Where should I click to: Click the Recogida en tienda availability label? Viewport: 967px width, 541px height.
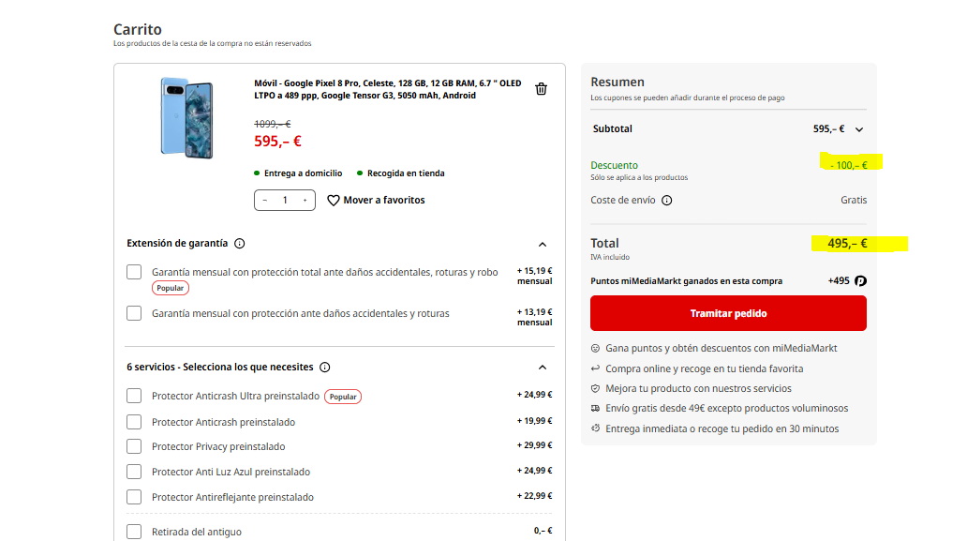tap(406, 173)
